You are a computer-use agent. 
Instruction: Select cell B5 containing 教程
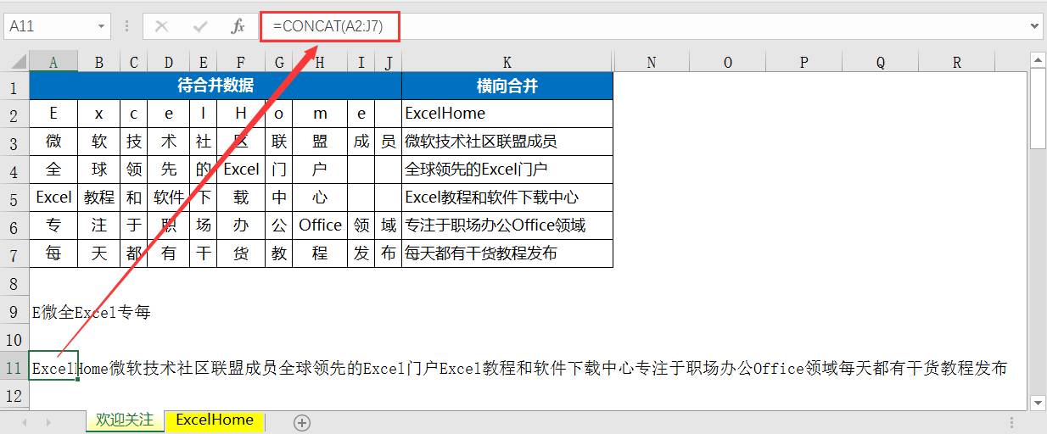pyautogui.click(x=99, y=198)
